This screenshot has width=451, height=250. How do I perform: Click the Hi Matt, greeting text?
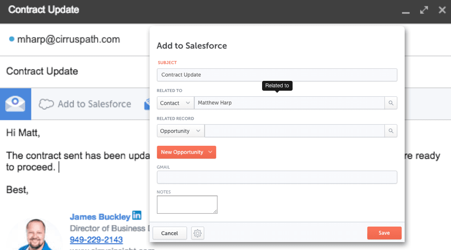(x=23, y=133)
